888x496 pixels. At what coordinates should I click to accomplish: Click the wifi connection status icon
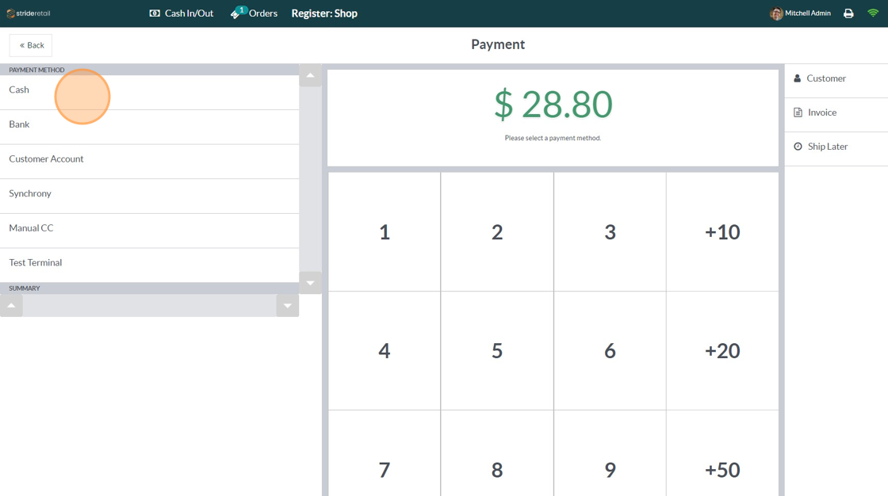(873, 13)
